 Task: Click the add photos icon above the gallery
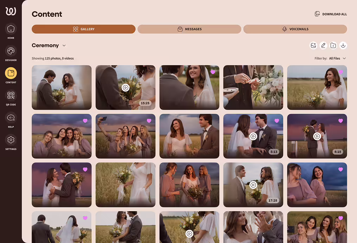313,46
